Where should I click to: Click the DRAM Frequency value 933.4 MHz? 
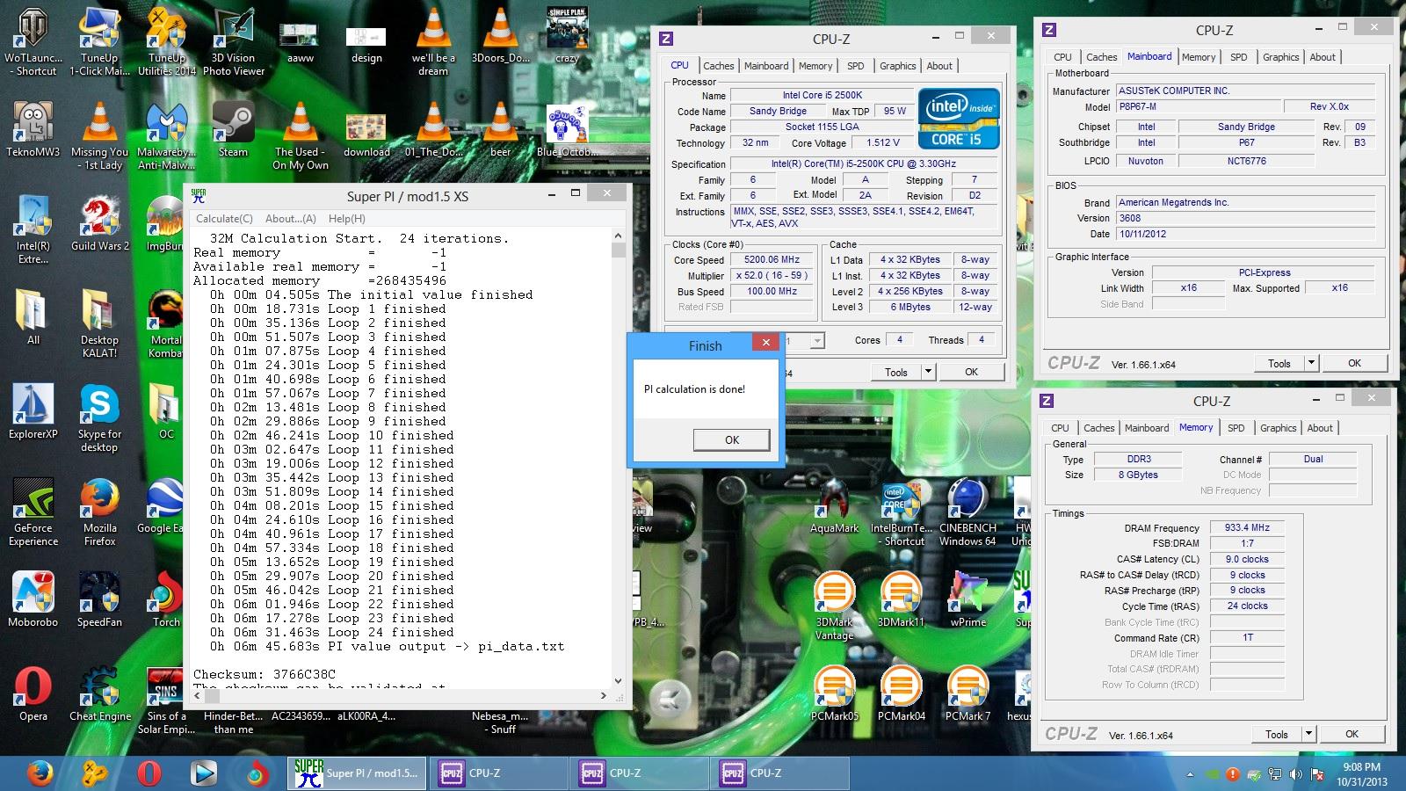(1247, 528)
